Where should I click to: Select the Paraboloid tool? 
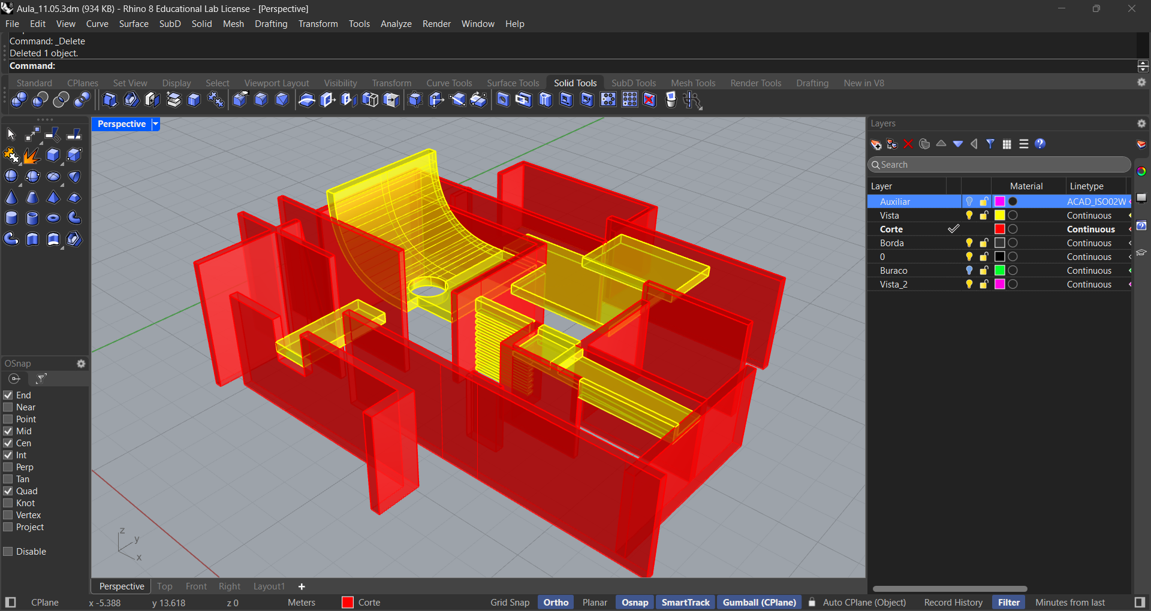74,177
